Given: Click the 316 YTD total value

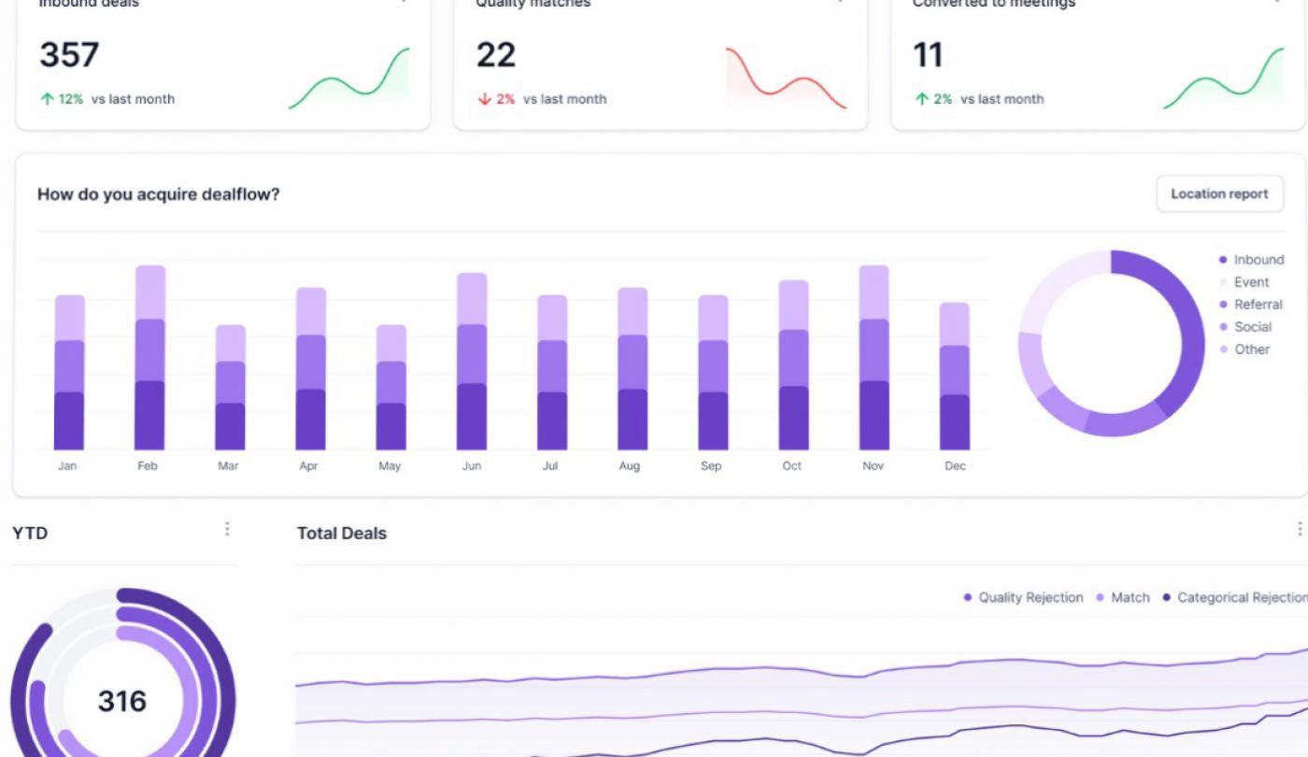Looking at the screenshot, I should (x=122, y=702).
